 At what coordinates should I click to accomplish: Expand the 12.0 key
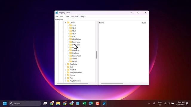click(68, 28)
